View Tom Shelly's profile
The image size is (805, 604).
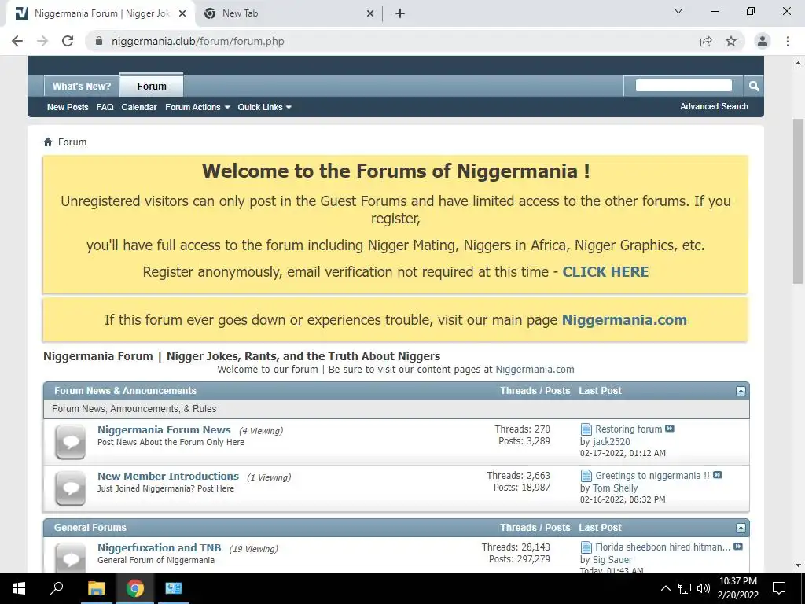(615, 488)
